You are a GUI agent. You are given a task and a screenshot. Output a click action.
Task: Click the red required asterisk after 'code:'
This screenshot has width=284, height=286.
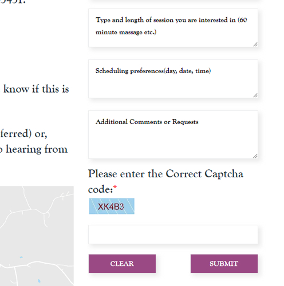tap(115, 187)
